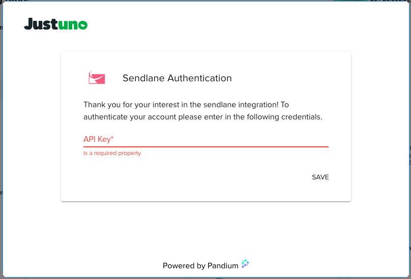
Task: Click the green 'uno' part of logo
Action: pyautogui.click(x=73, y=24)
